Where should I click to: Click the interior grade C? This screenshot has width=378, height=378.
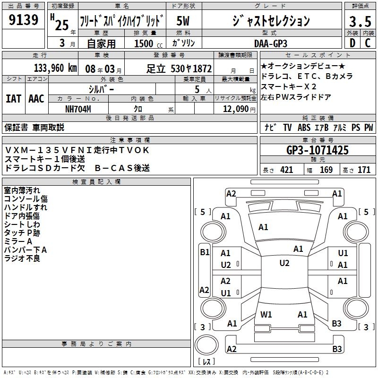tap(368, 43)
